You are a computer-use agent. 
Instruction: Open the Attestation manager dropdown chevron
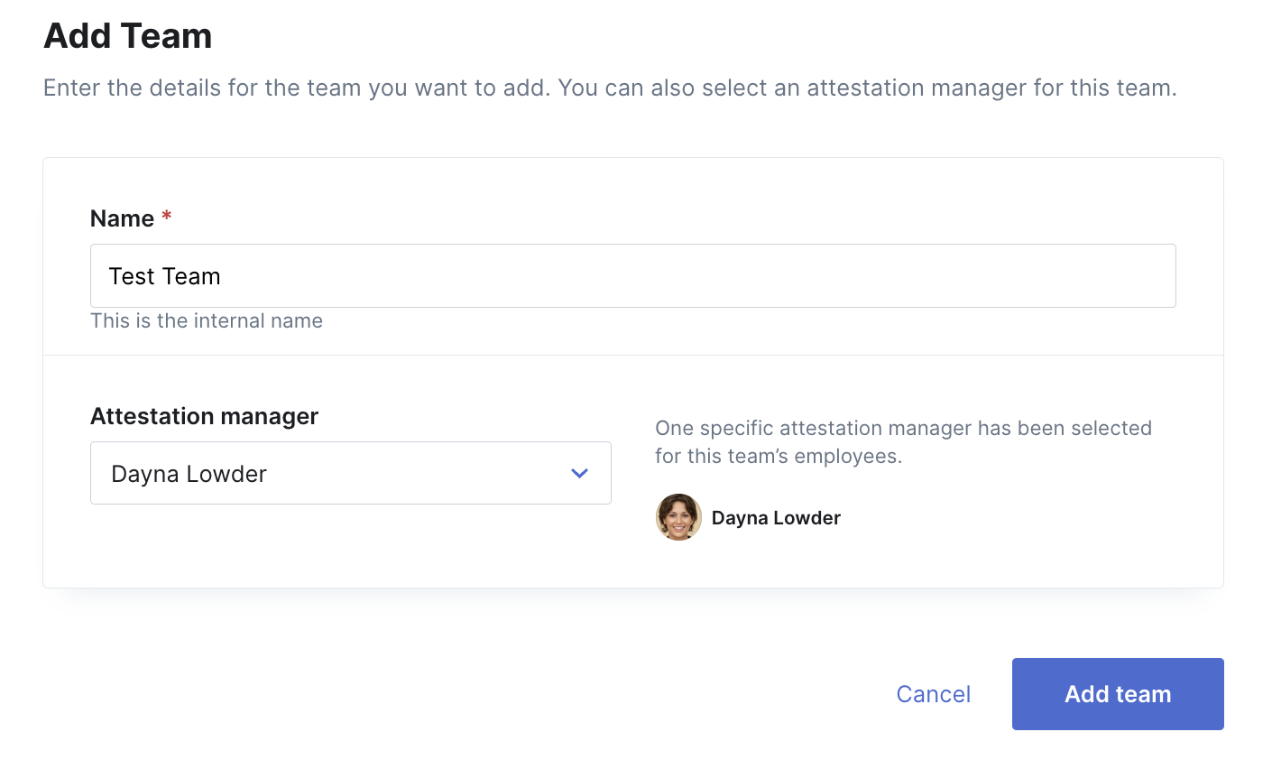[x=580, y=472]
